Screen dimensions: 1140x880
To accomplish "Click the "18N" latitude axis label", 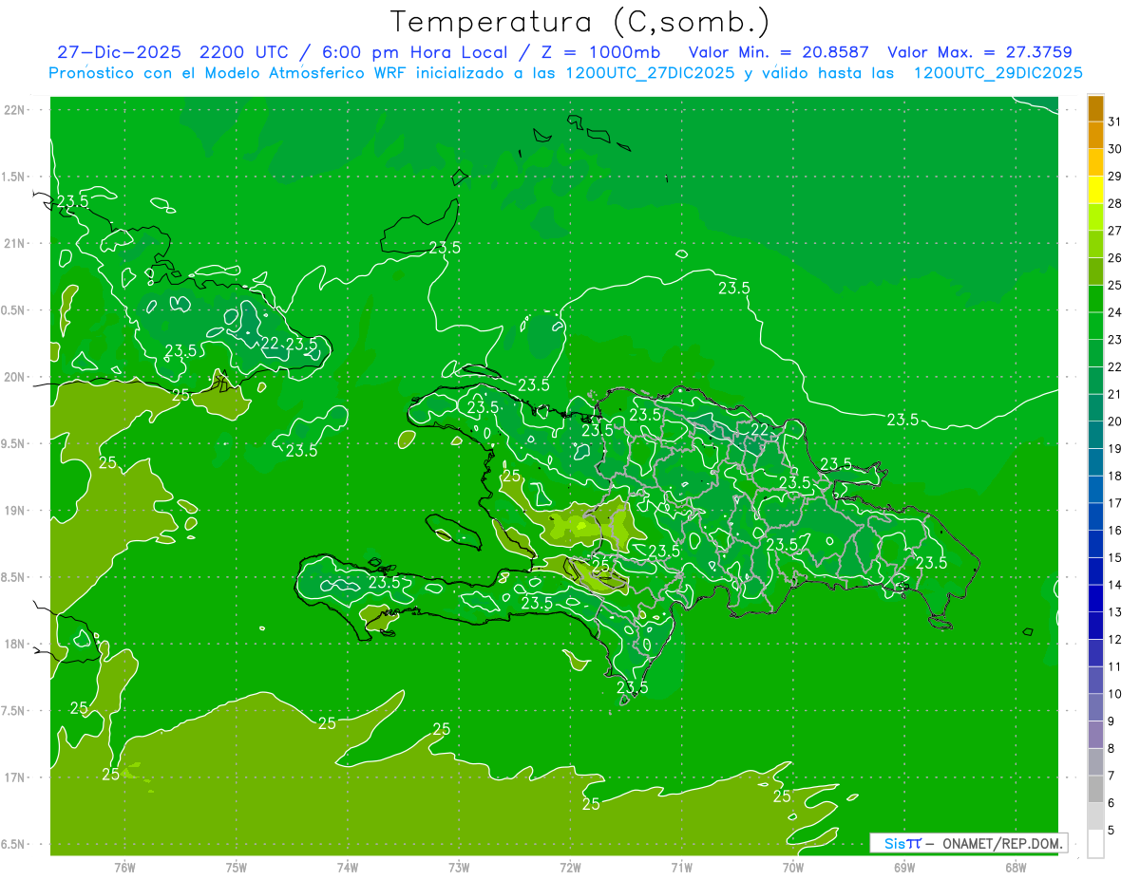I will coord(15,644).
